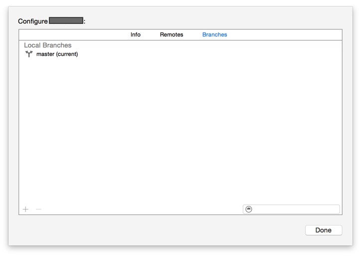Select the master (current) branch row
The width and height of the screenshot is (361, 256).
pyautogui.click(x=57, y=54)
